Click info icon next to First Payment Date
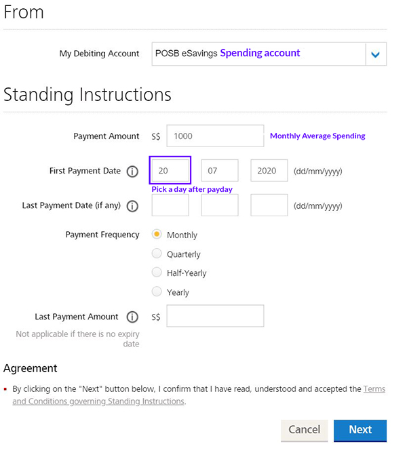The height and width of the screenshot is (459, 407). 132,172
